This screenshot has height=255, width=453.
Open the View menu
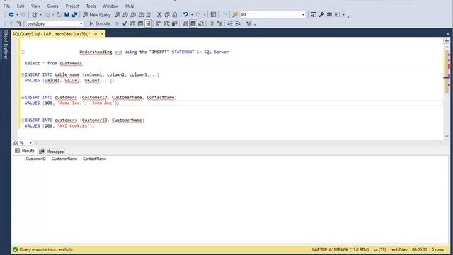click(x=35, y=6)
